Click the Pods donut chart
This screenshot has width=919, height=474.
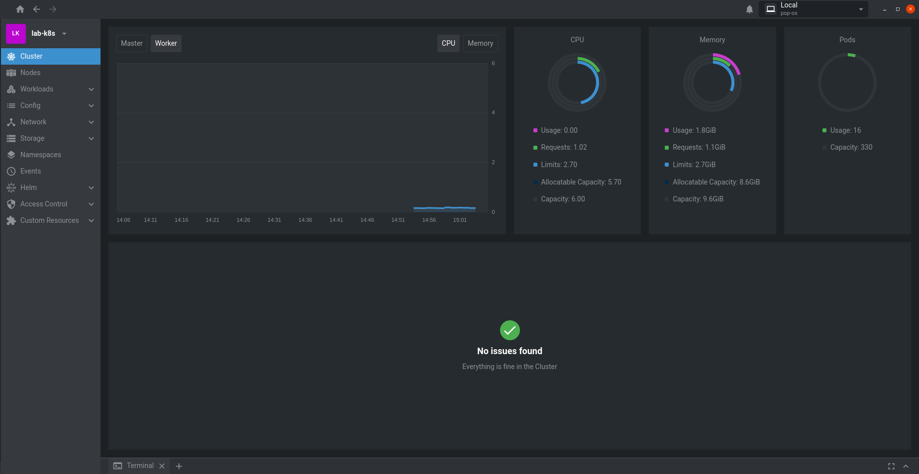[x=847, y=83]
